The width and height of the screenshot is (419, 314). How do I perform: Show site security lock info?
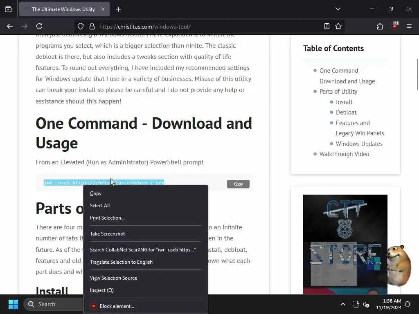pyautogui.click(x=92, y=26)
